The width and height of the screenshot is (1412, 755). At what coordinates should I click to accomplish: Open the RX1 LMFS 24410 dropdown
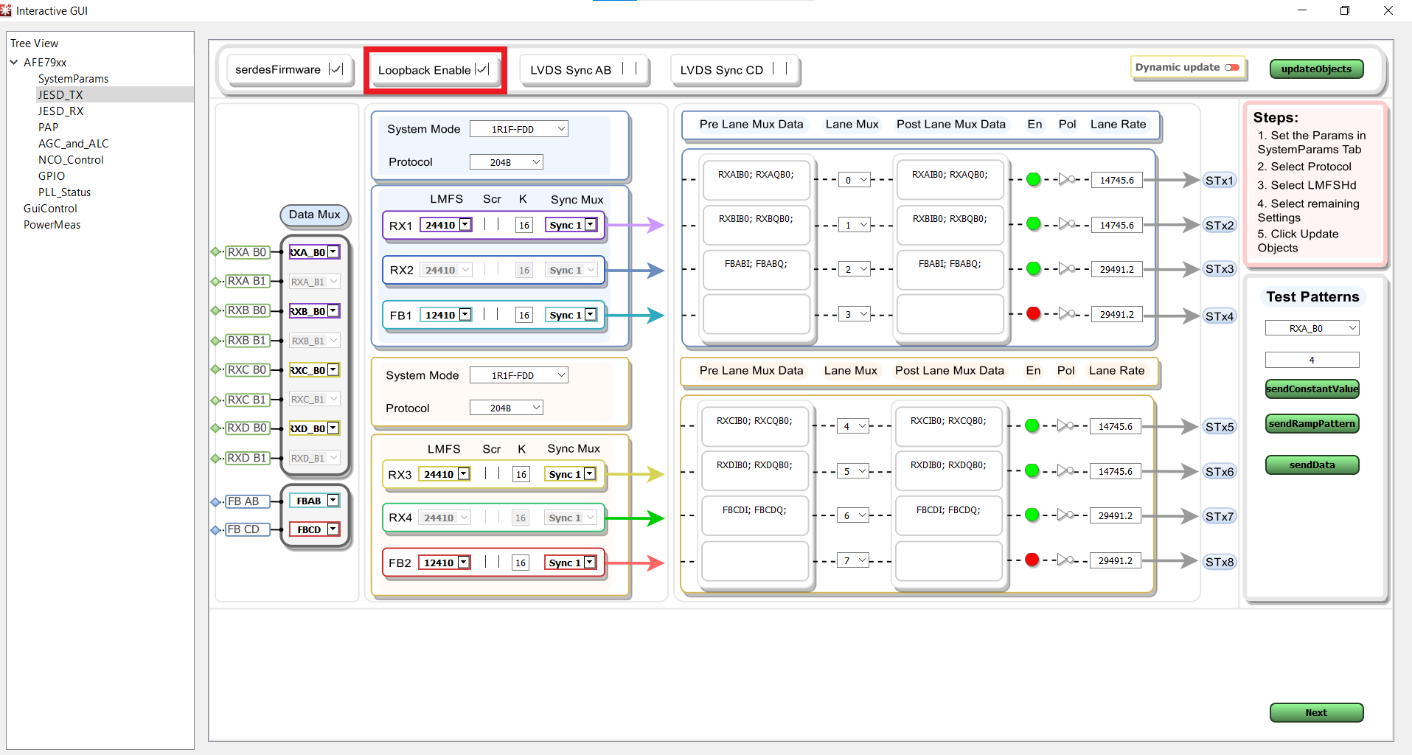tap(465, 225)
